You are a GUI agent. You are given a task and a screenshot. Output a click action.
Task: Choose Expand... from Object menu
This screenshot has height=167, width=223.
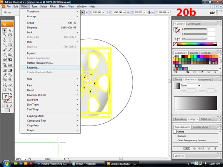[x=50, y=53]
